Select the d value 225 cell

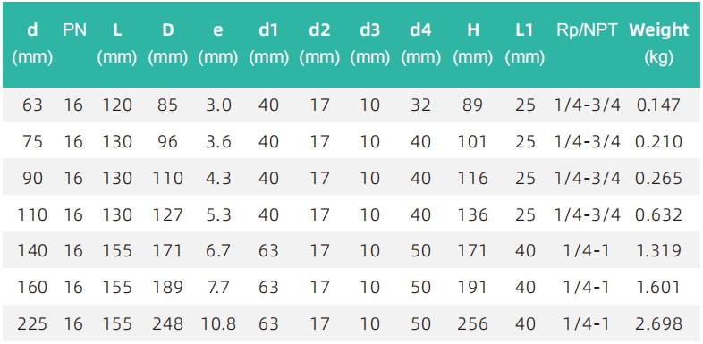coord(32,323)
